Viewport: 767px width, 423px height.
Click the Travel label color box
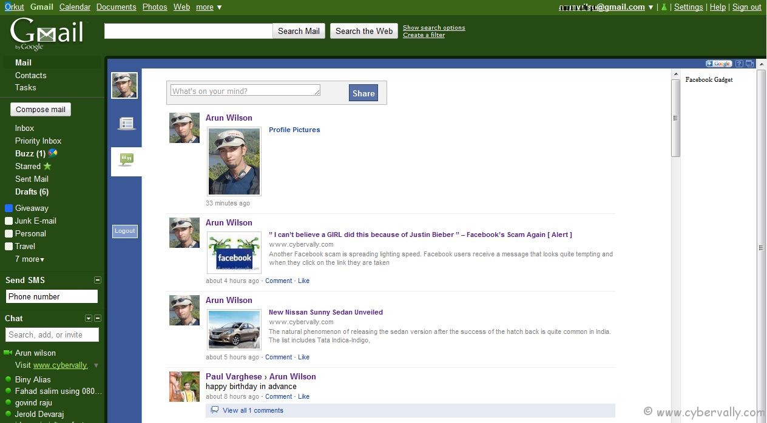coord(8,246)
